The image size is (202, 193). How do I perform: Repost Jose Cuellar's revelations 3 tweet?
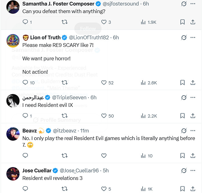64,189
